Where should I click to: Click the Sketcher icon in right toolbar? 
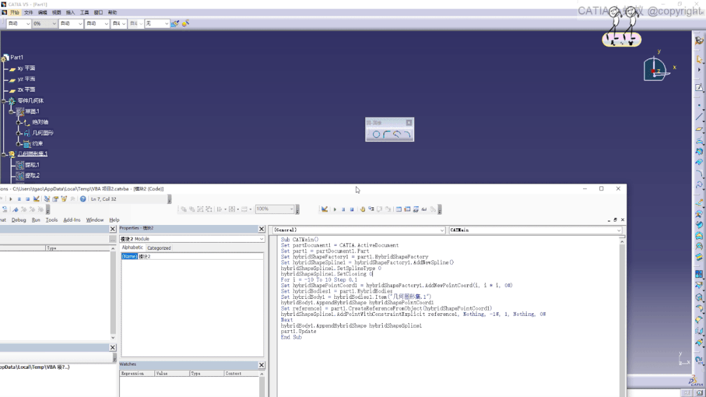click(x=699, y=88)
